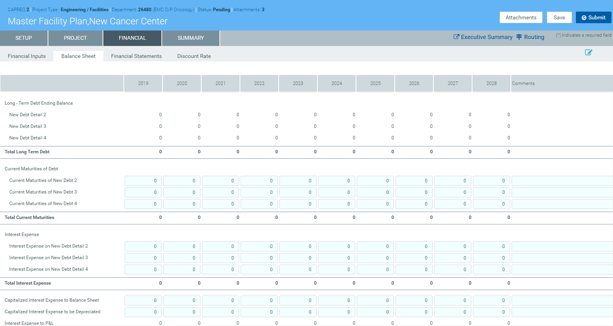The image size is (613, 326).
Task: Open the Financial Statements sub-tab
Action: click(x=136, y=56)
